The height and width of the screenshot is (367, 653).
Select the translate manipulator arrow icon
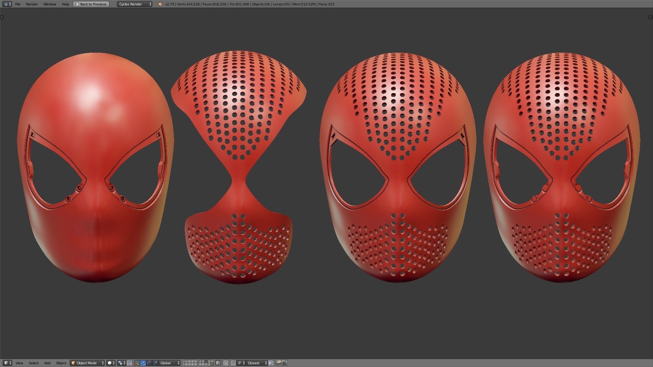click(143, 363)
